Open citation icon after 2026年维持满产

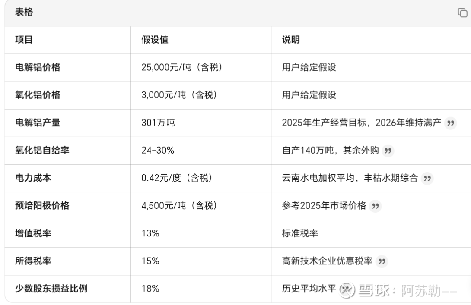451,123
